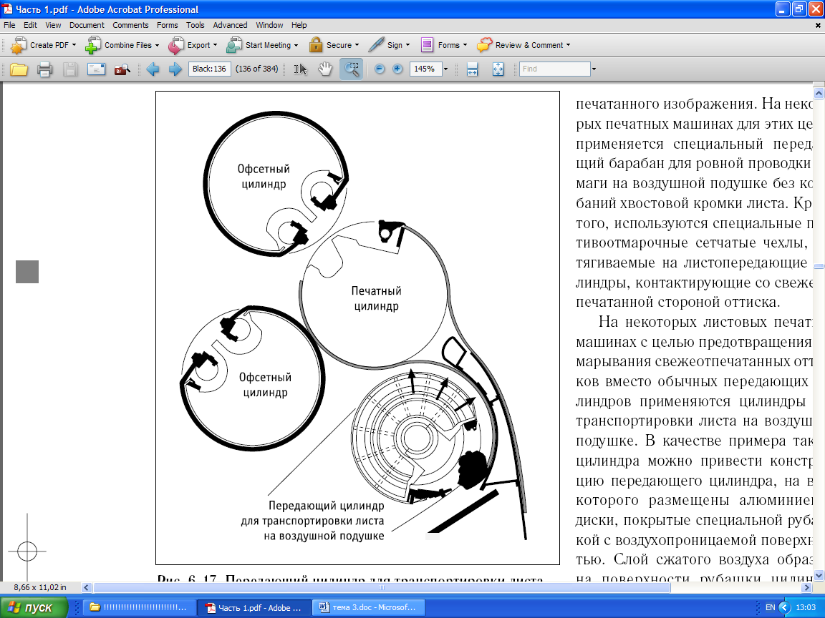
Task: Click the zoom out minus button
Action: (x=380, y=69)
